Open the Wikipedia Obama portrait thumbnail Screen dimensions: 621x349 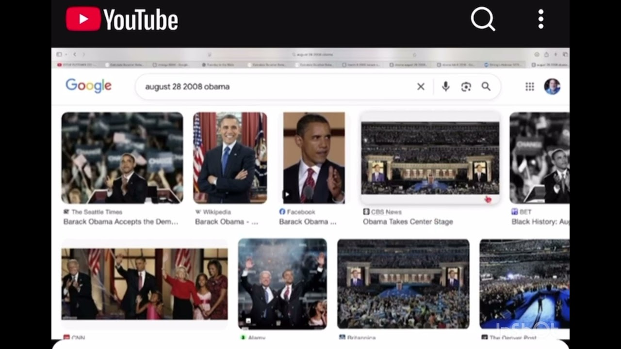click(x=230, y=158)
